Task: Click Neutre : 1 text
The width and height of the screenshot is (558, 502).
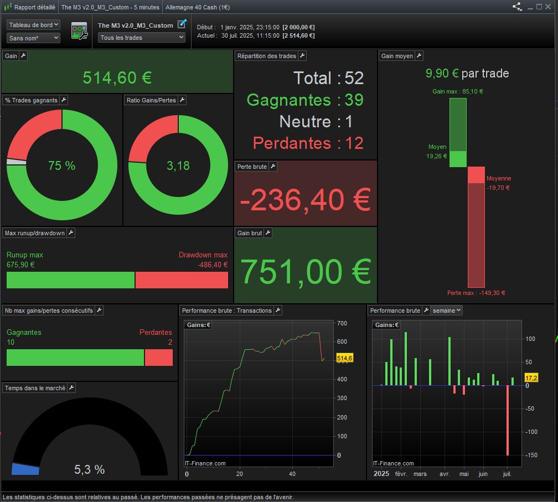Action: tap(316, 121)
